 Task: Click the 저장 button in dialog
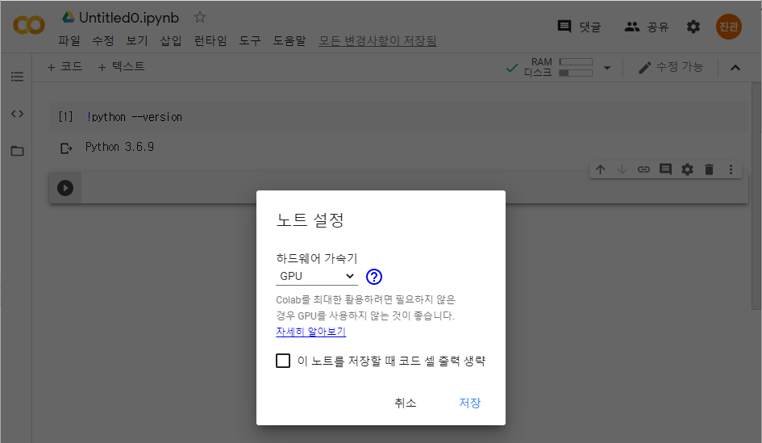pyautogui.click(x=469, y=403)
